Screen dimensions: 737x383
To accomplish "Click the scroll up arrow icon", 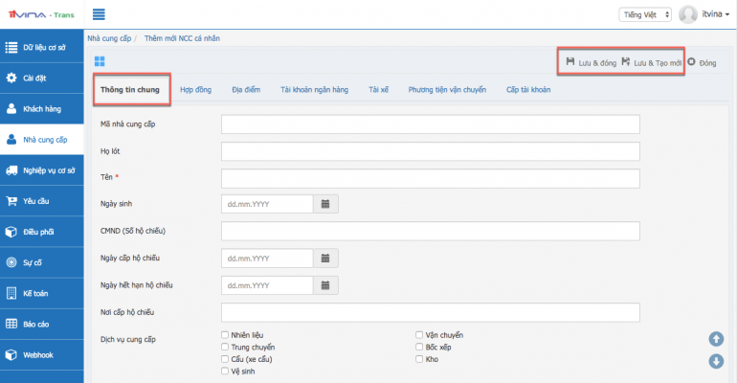I will pos(716,339).
